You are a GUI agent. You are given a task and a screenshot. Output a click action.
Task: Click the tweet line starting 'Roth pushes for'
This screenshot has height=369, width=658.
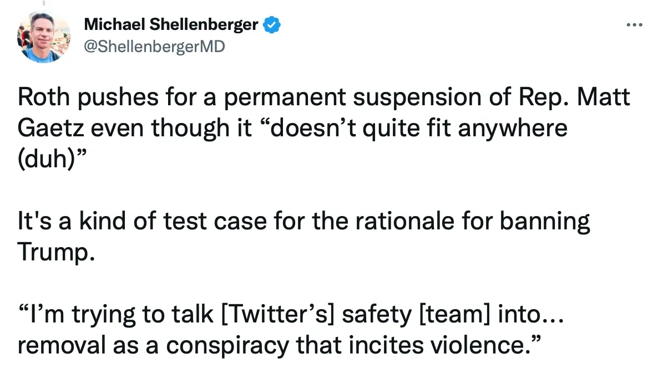(x=323, y=97)
